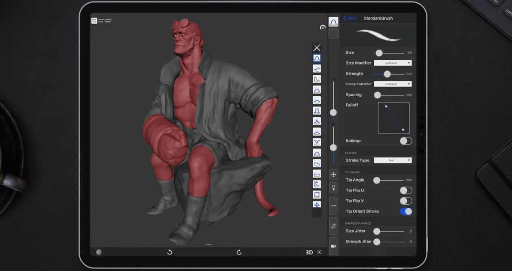Enable the Buildup switch

pos(406,141)
